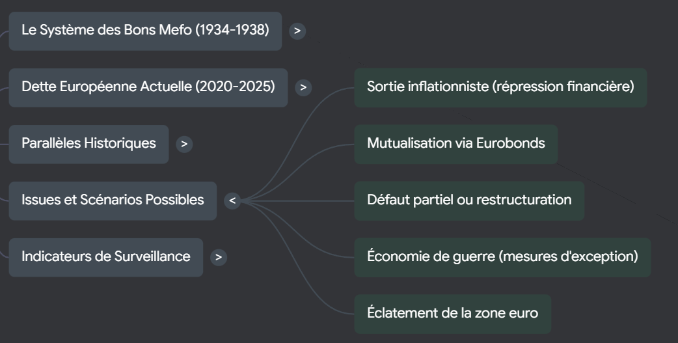Select Issues et Scénarios Possibles node
Screen dimensions: 678x343
pos(113,200)
